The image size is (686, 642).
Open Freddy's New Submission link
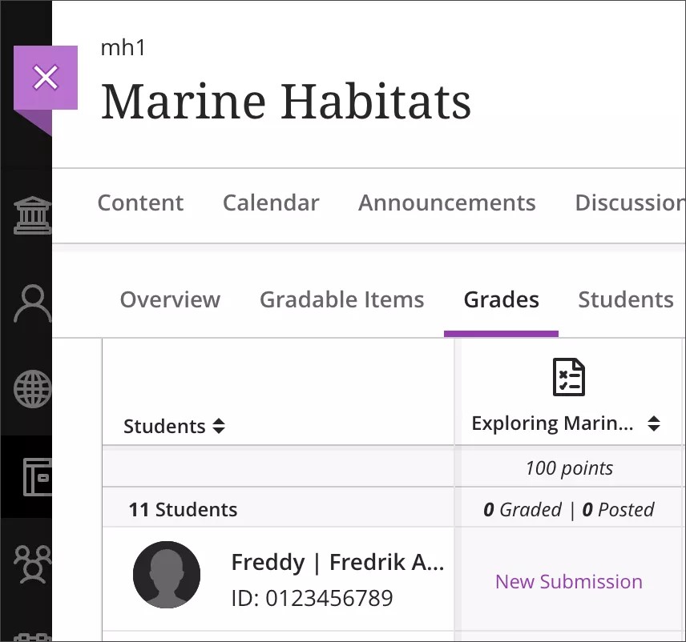[569, 582]
